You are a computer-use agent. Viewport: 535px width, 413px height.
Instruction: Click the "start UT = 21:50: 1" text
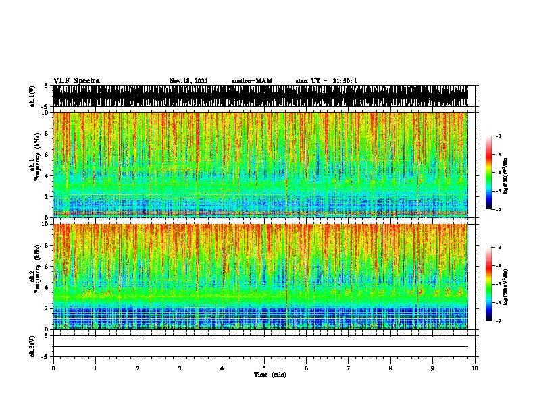(326, 81)
